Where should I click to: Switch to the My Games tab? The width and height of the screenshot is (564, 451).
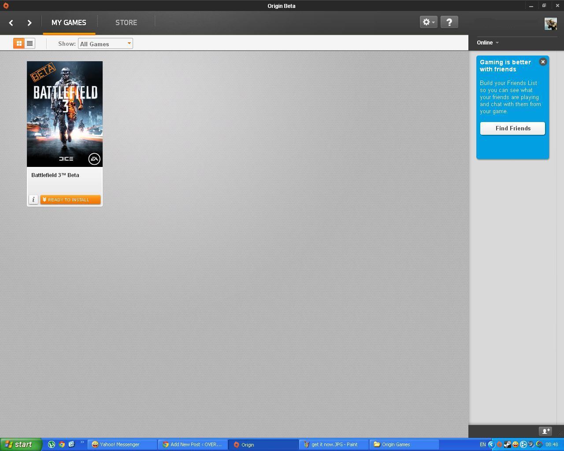point(69,22)
